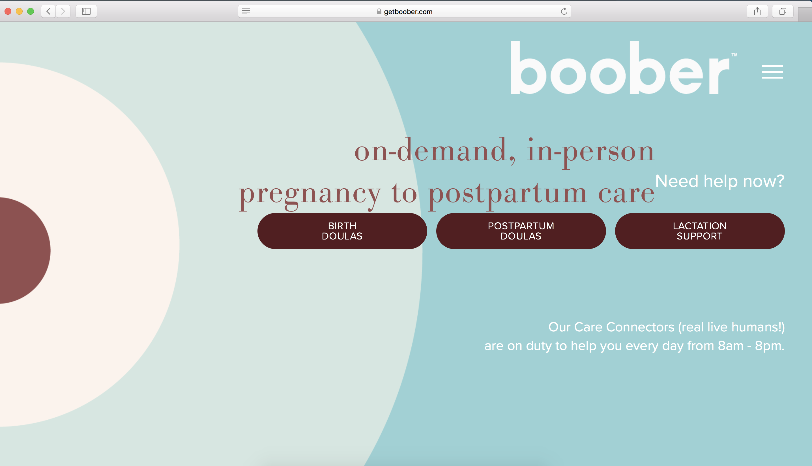Go forward to the next page
812x466 pixels.
point(63,12)
